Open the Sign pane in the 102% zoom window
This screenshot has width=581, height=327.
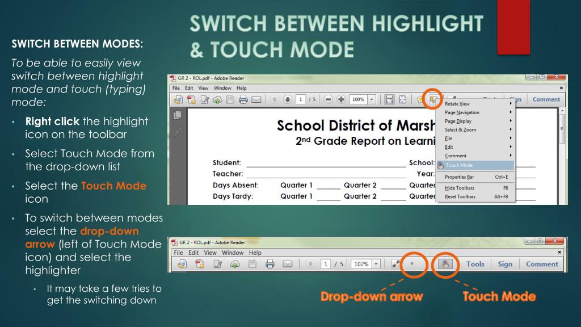(505, 264)
